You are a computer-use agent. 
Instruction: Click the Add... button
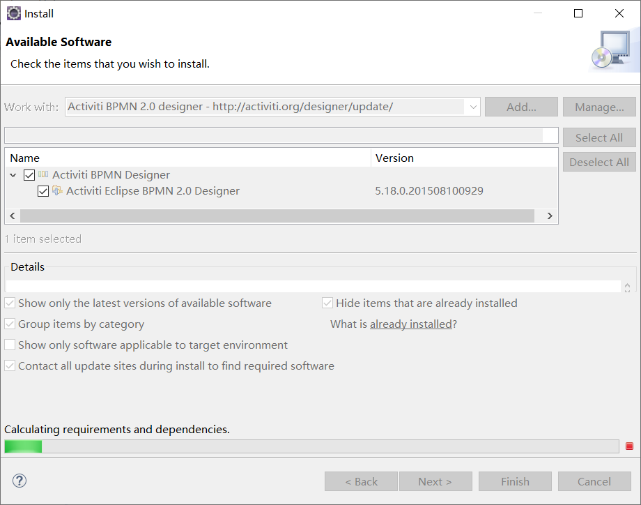click(x=521, y=107)
